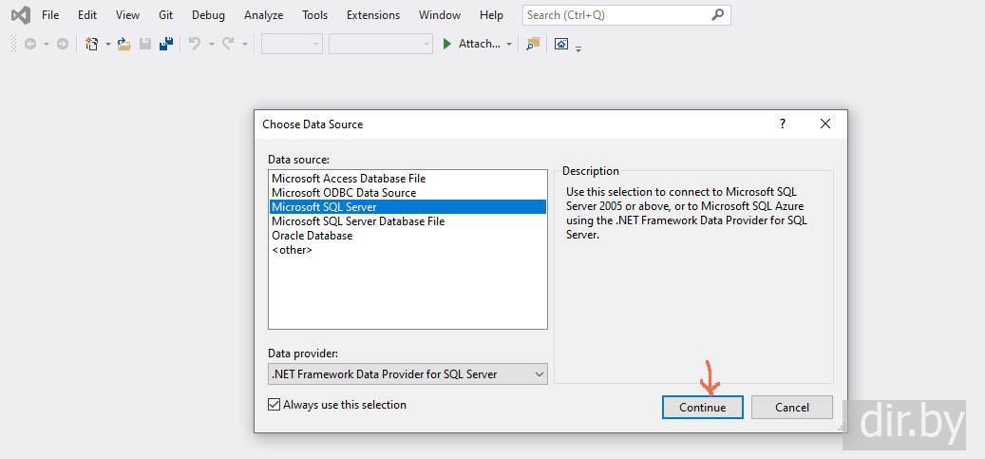Click the Navigate Backward toolbar icon
The height and width of the screenshot is (459, 985).
(x=30, y=44)
